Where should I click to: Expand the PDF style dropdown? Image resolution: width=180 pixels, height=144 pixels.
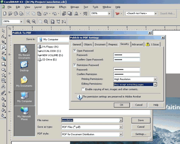tap(121, 134)
